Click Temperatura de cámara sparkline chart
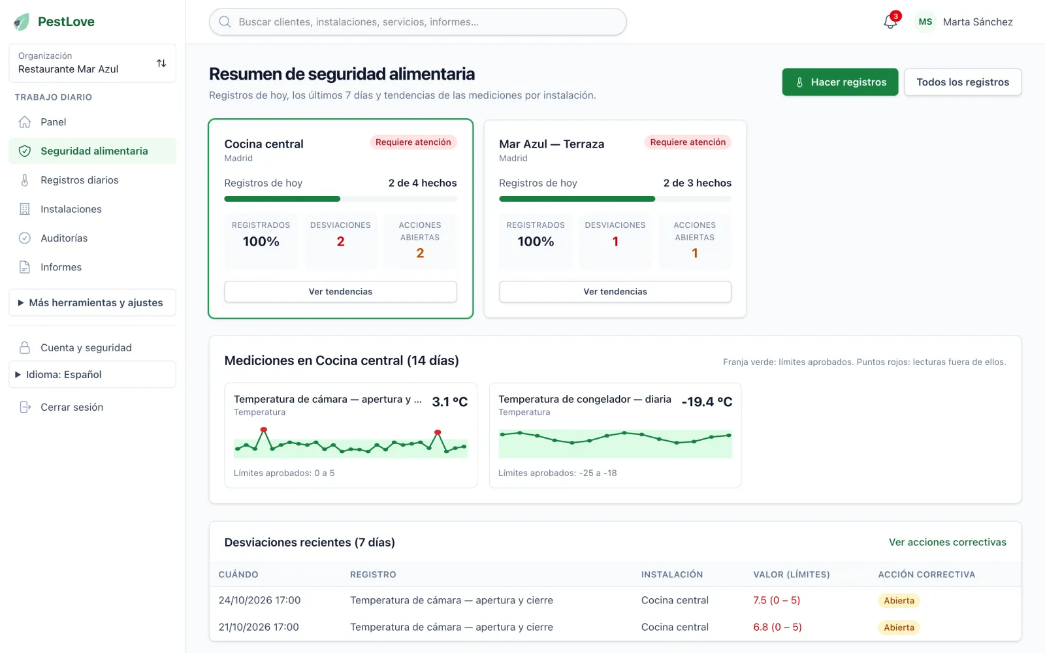 [x=351, y=442]
